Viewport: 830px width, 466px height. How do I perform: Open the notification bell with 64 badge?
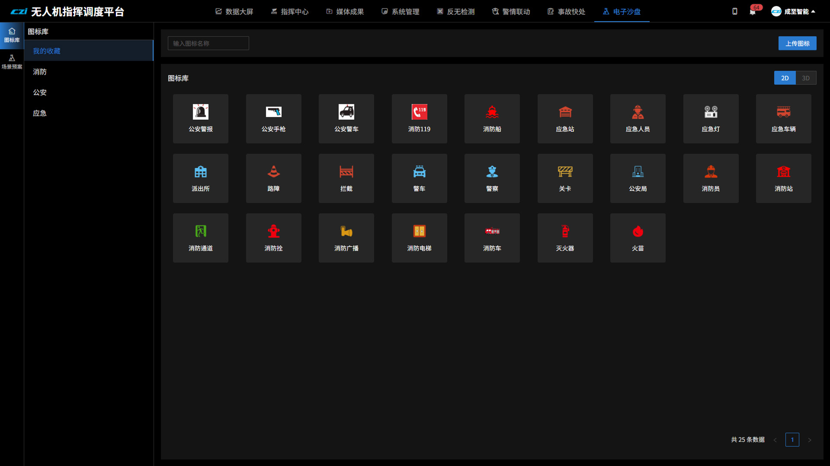point(753,12)
